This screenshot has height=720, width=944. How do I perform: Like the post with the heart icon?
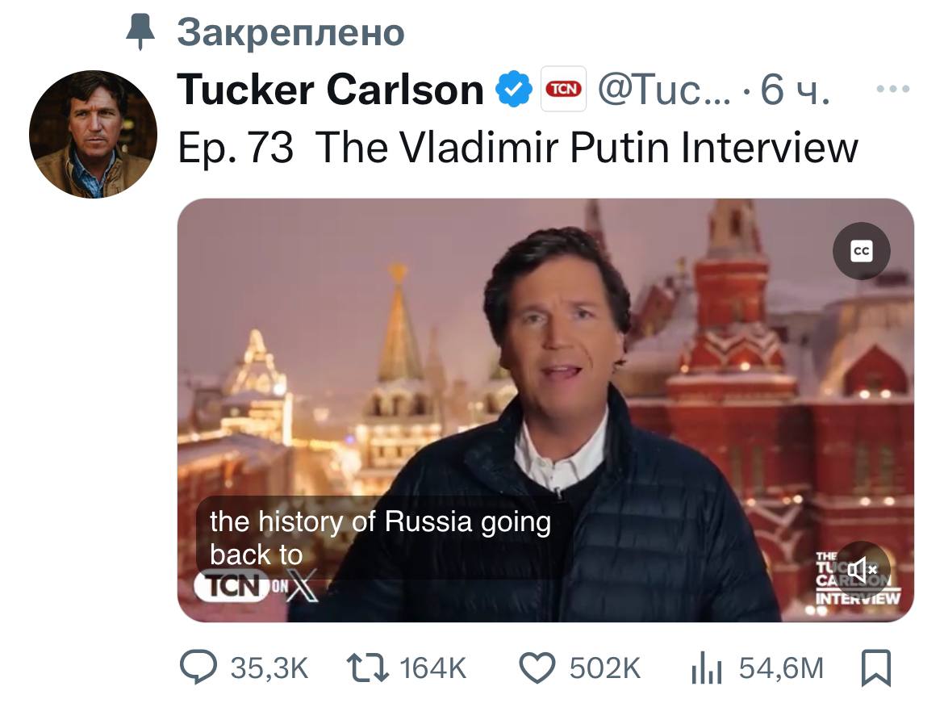[x=537, y=668]
